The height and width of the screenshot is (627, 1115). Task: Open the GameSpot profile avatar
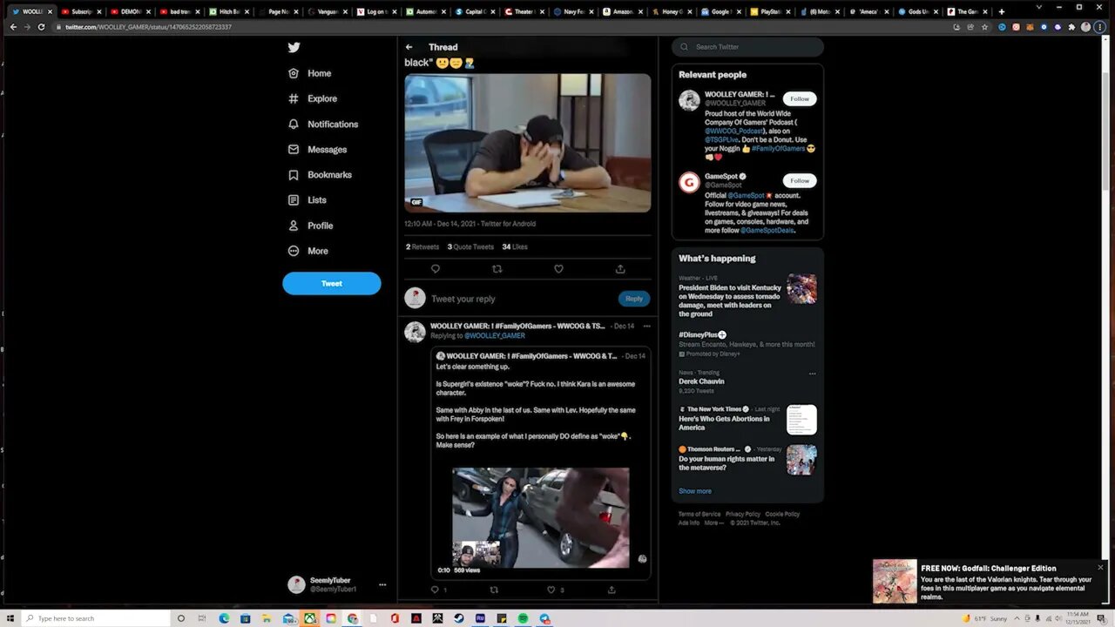[x=689, y=182]
